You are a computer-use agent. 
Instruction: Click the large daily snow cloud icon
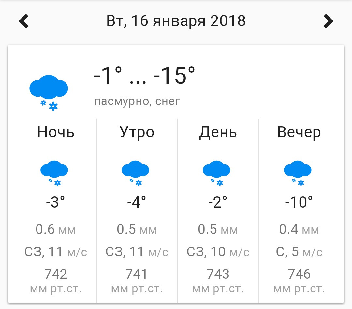(49, 92)
